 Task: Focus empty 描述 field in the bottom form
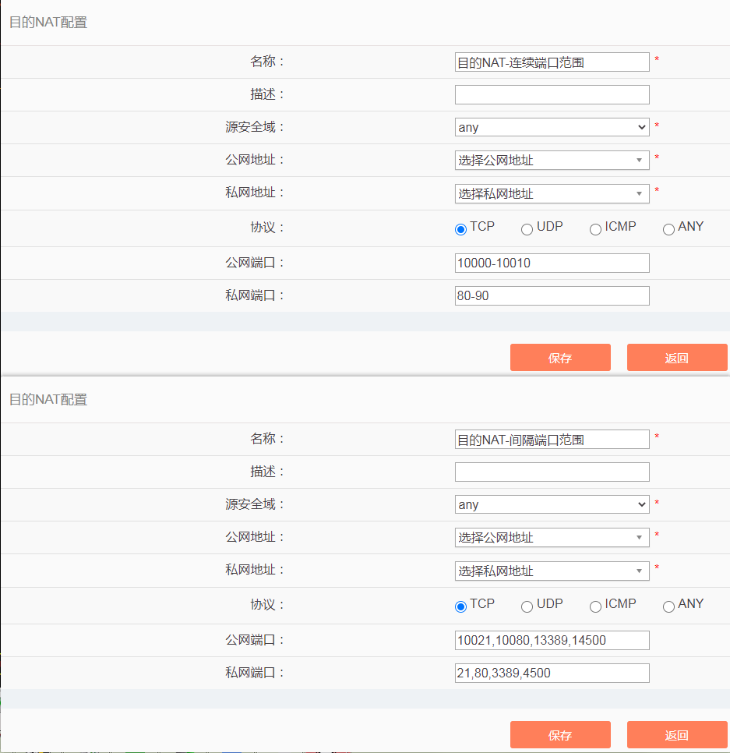point(552,472)
